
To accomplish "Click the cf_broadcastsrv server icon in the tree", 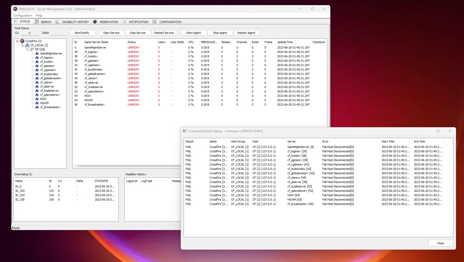I will pyautogui.click(x=37, y=107).
